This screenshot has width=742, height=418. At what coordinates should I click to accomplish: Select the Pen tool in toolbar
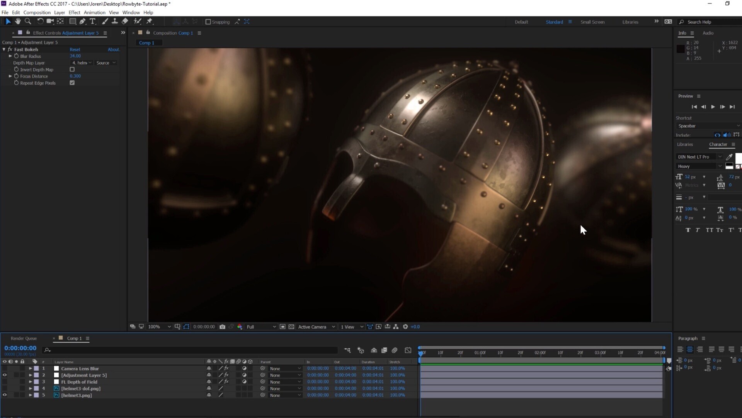tap(82, 22)
